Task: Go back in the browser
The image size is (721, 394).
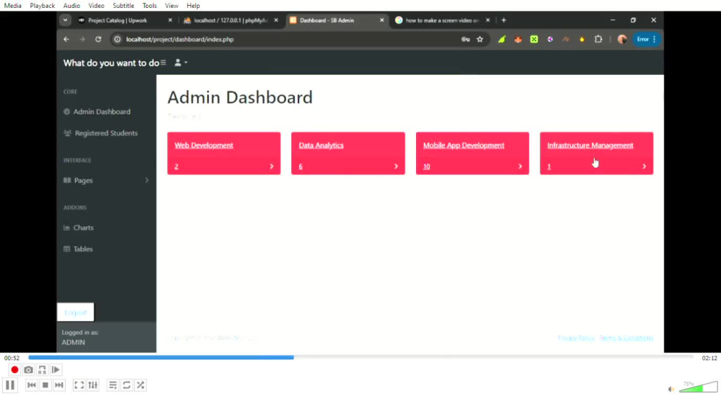Action: click(66, 40)
